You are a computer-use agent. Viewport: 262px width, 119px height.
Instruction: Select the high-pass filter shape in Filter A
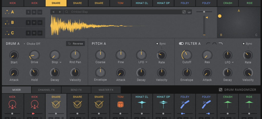208,43
